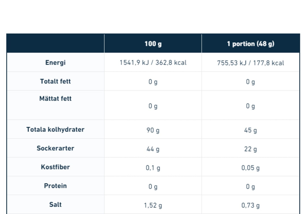This screenshot has width=307, height=214.
Task: Click Totalt fett value in 100 g column
Action: click(153, 82)
